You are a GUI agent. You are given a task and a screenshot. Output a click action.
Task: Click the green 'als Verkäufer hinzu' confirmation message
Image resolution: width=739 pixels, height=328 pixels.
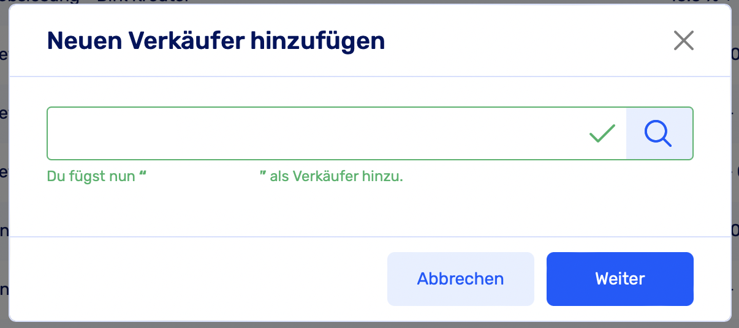pyautogui.click(x=336, y=177)
